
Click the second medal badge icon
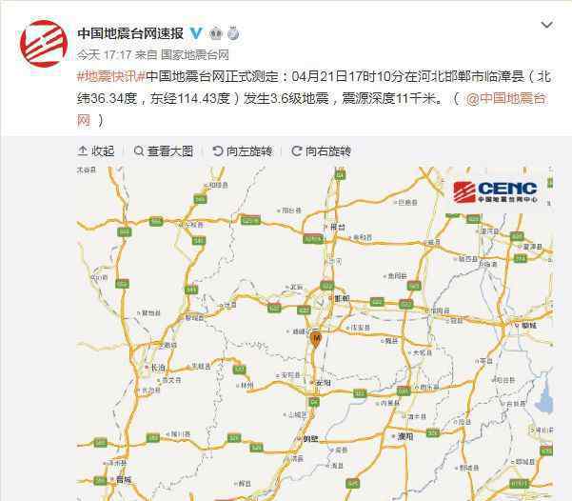(233, 33)
